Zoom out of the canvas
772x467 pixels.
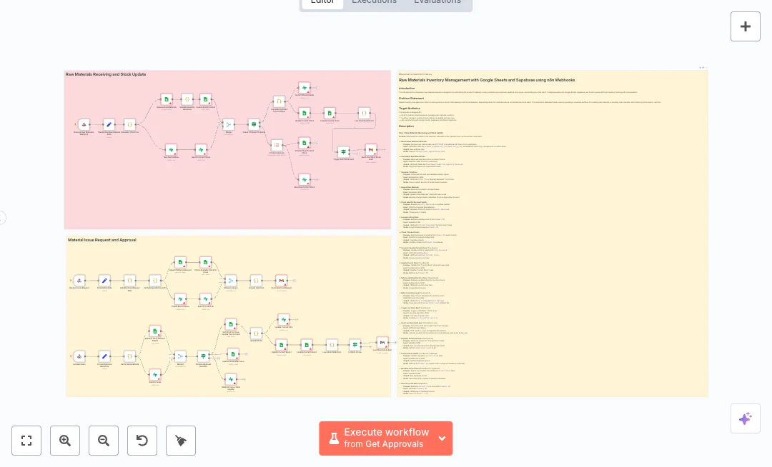coord(104,441)
